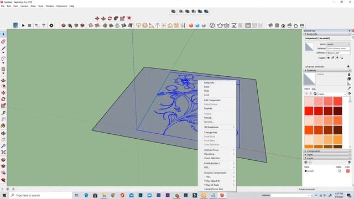Click the red Rotate icon in floating toolbar

pos(110,18)
